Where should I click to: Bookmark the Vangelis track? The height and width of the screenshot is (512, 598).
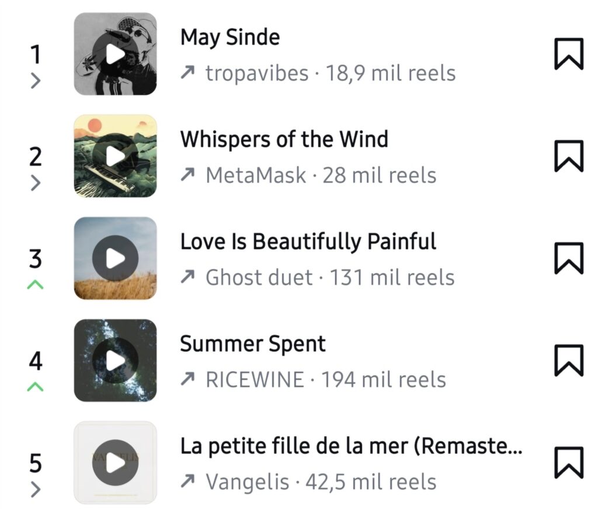coord(569,462)
